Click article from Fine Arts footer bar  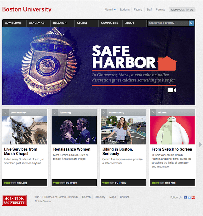[172, 183]
